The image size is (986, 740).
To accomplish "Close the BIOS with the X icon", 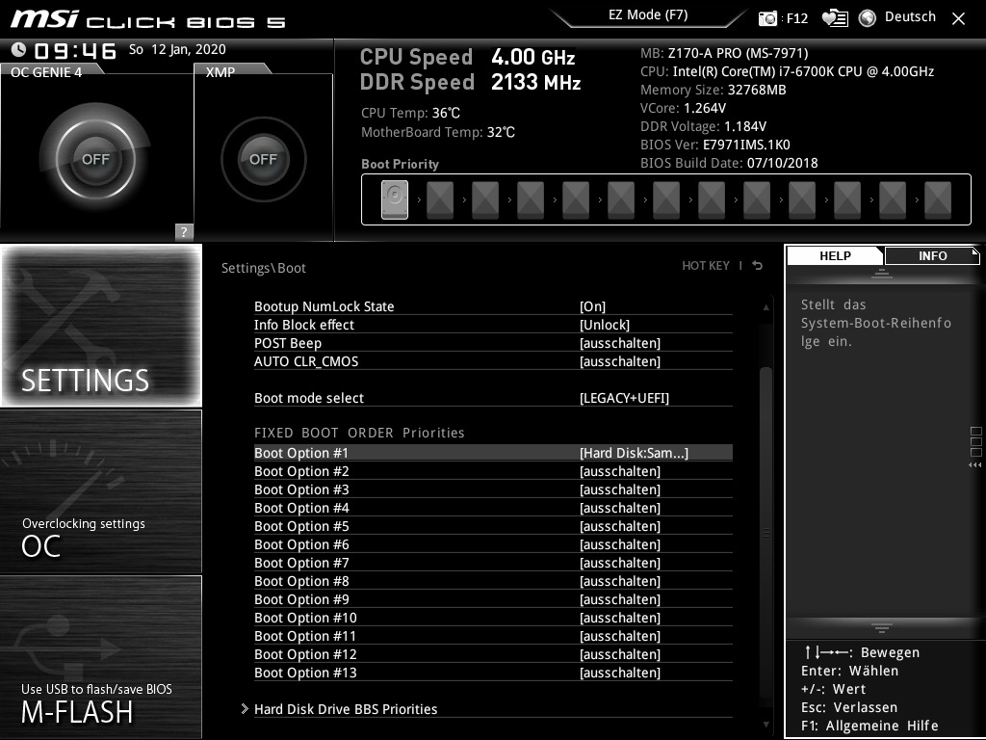I will 958,19.
